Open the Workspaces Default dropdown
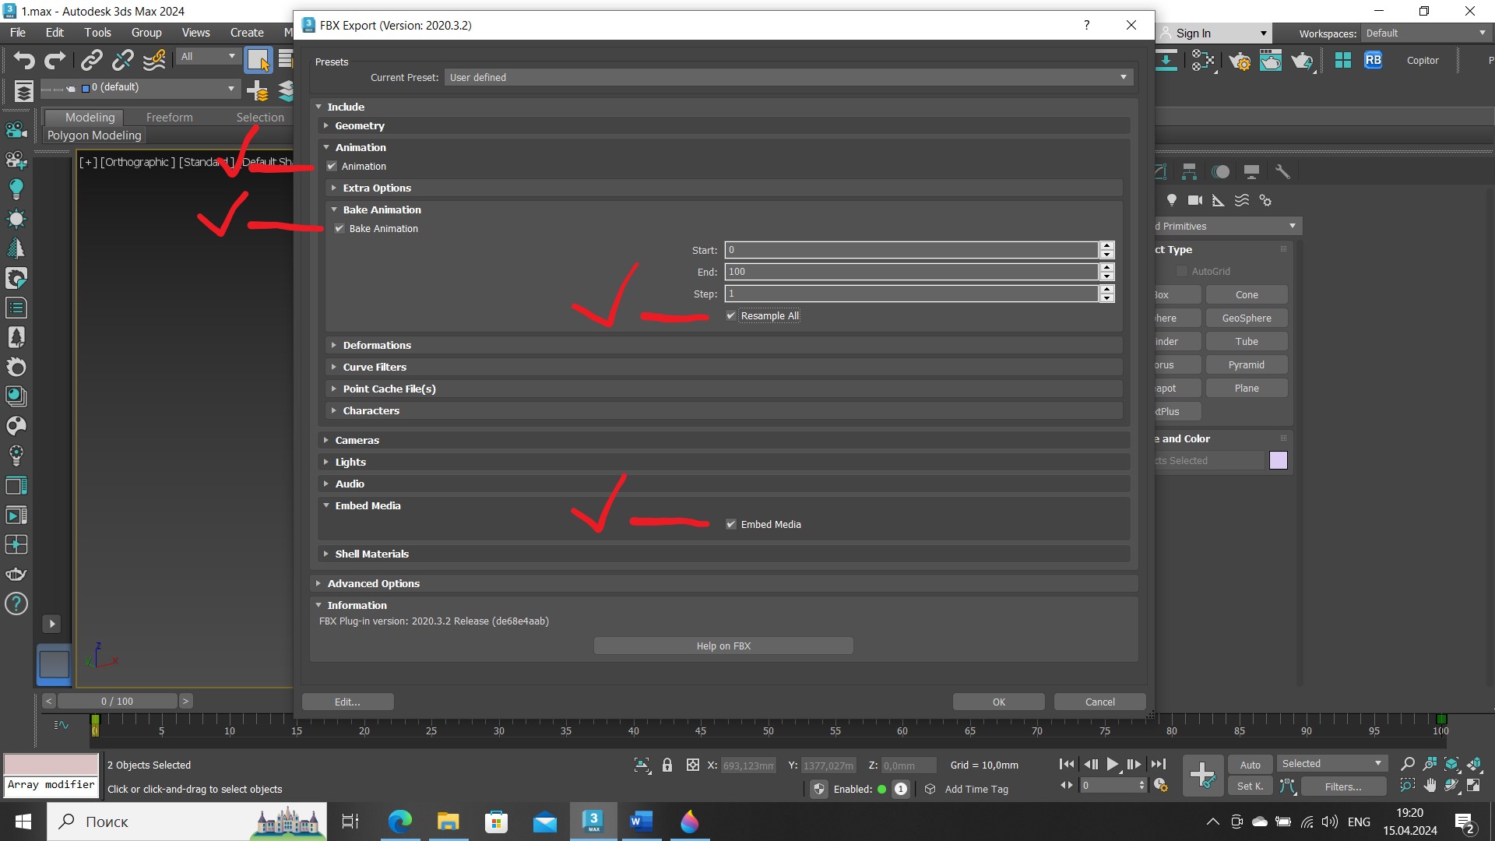The height and width of the screenshot is (841, 1495). click(1426, 33)
